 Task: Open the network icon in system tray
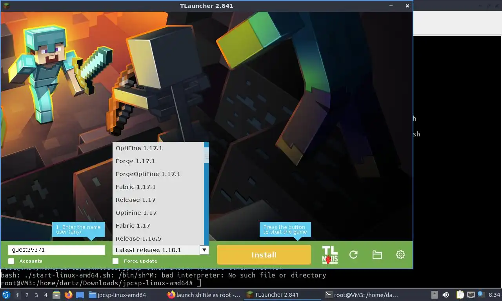coord(471,295)
